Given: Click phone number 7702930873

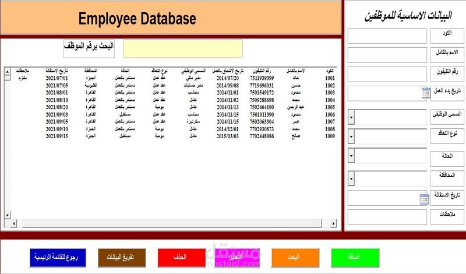Looking at the screenshot, I should [262, 129].
